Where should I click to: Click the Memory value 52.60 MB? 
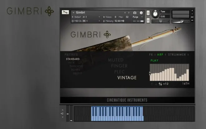point(120,21)
